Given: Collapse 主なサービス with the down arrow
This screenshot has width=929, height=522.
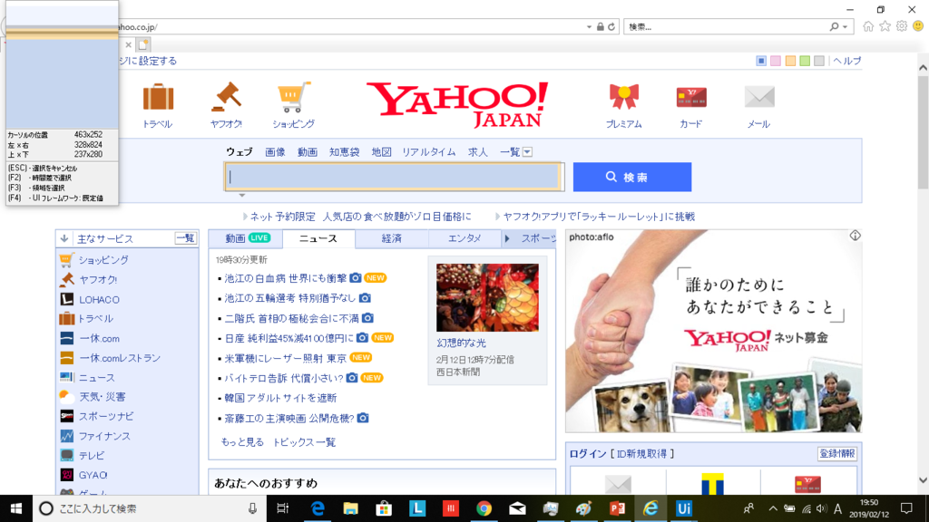Looking at the screenshot, I should 64,238.
